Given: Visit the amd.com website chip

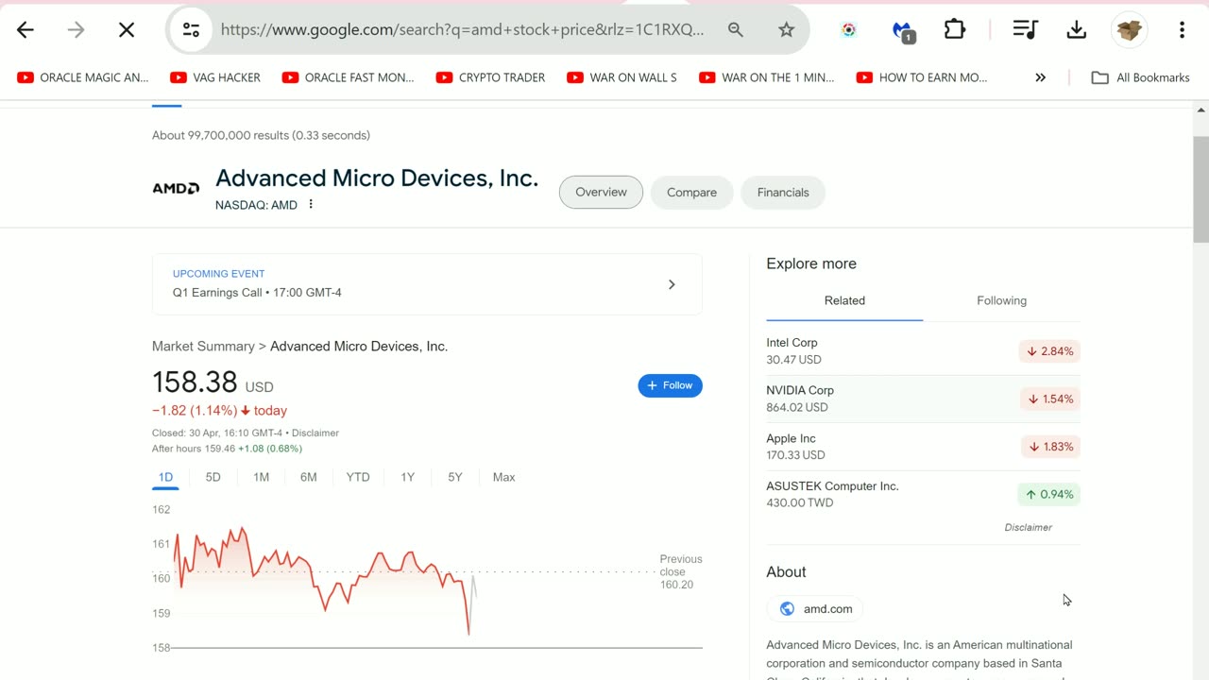Looking at the screenshot, I should point(816,609).
